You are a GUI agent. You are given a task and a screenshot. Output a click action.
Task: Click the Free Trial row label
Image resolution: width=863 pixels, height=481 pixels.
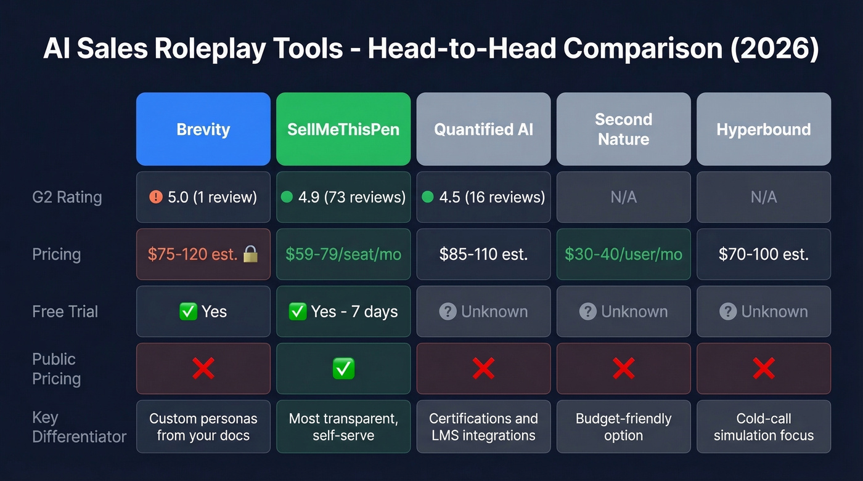point(65,311)
